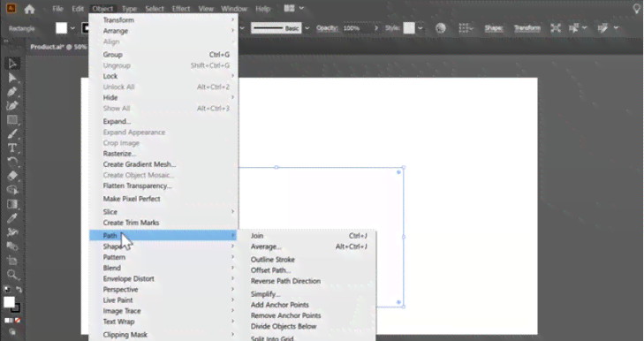Click the Isolate Selected Object icon

pos(556,28)
